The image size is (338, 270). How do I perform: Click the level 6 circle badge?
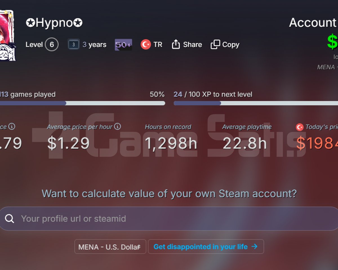coord(52,44)
